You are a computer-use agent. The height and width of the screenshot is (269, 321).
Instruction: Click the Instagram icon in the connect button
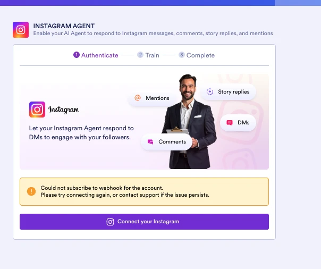[x=111, y=222]
